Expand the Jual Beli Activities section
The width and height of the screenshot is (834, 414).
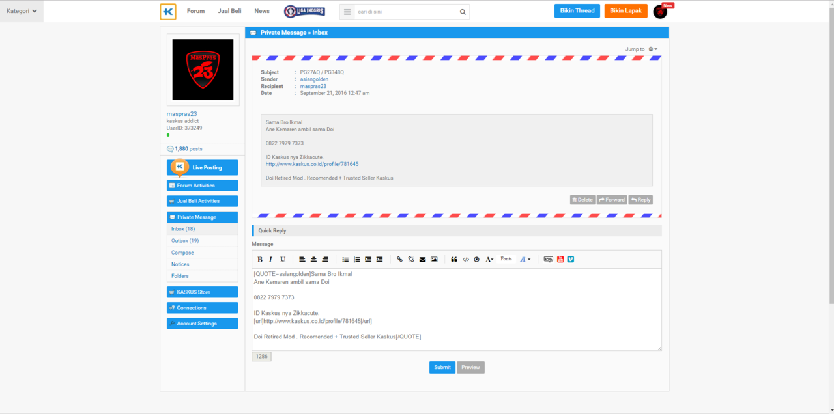[202, 201]
